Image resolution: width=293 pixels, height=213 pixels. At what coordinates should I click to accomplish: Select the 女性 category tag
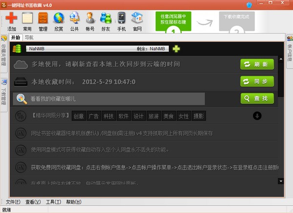point(184,116)
